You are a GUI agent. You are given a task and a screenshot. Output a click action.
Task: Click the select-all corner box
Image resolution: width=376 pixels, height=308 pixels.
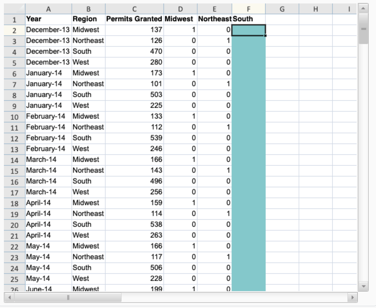(14, 9)
